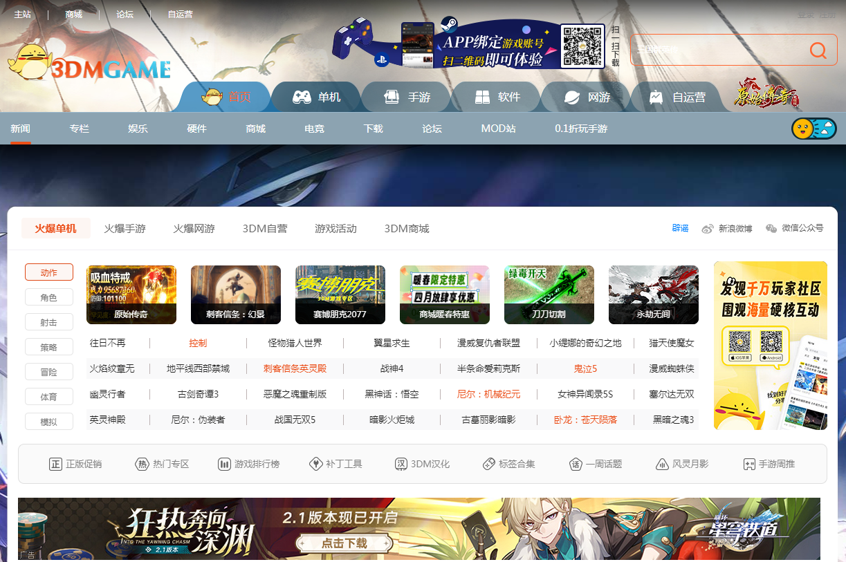
Task: Open the 3DM汉化 localization icon
Action: pyautogui.click(x=401, y=464)
